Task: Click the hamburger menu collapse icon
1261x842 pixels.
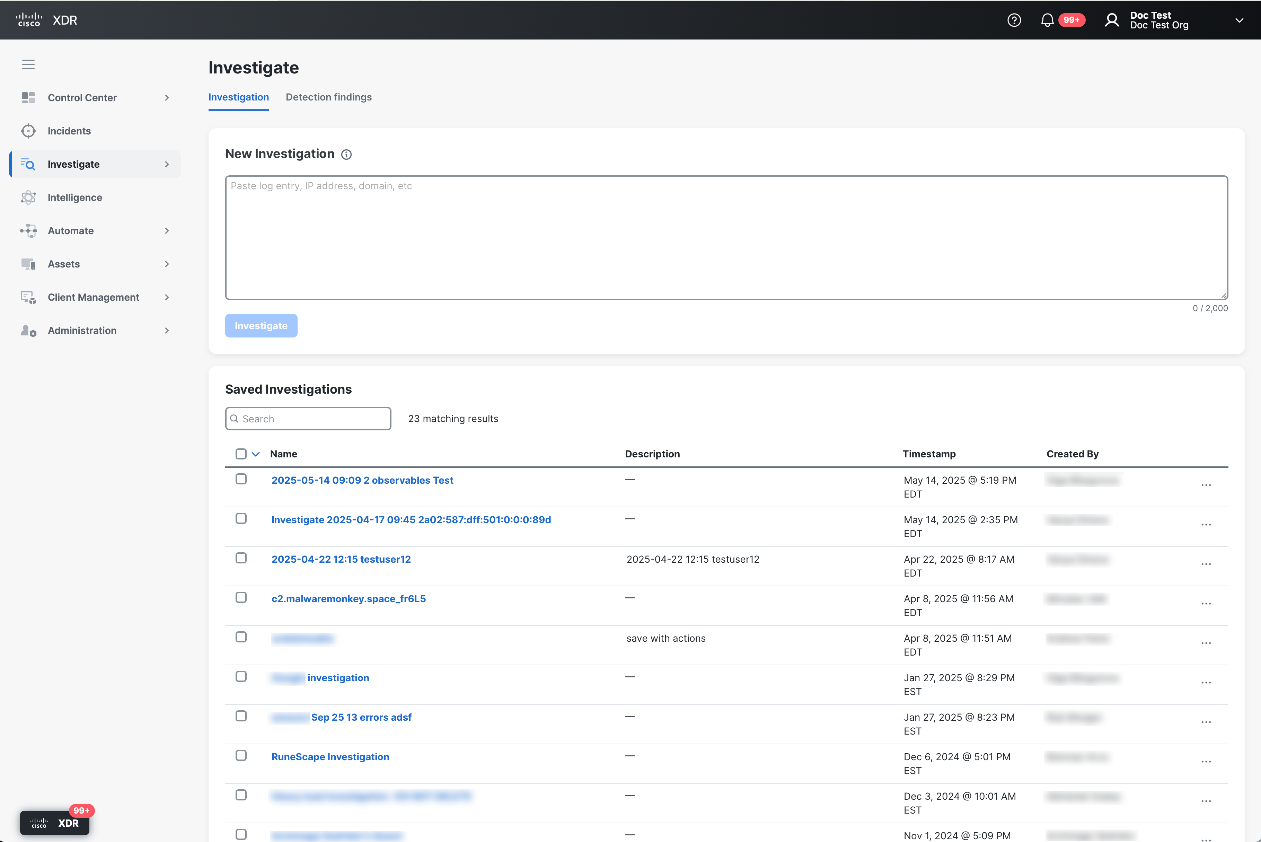Action: [x=28, y=64]
